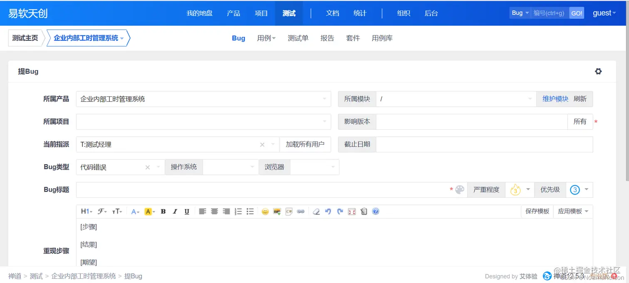Insert an image into the editor
629x283 pixels.
tap(277, 212)
